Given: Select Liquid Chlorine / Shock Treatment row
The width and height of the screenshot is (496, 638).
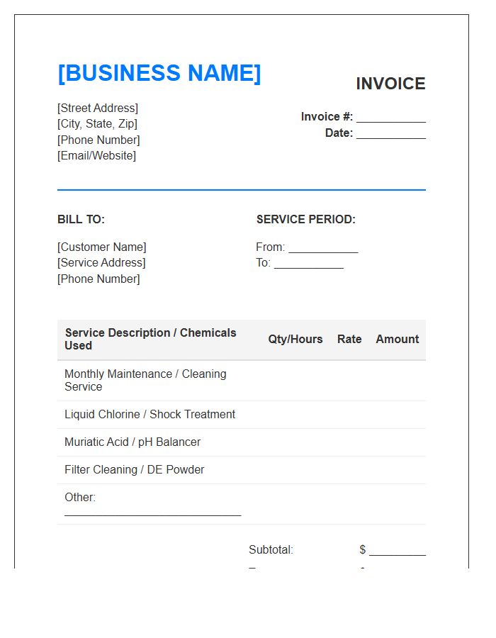Looking at the screenshot, I should coord(242,415).
